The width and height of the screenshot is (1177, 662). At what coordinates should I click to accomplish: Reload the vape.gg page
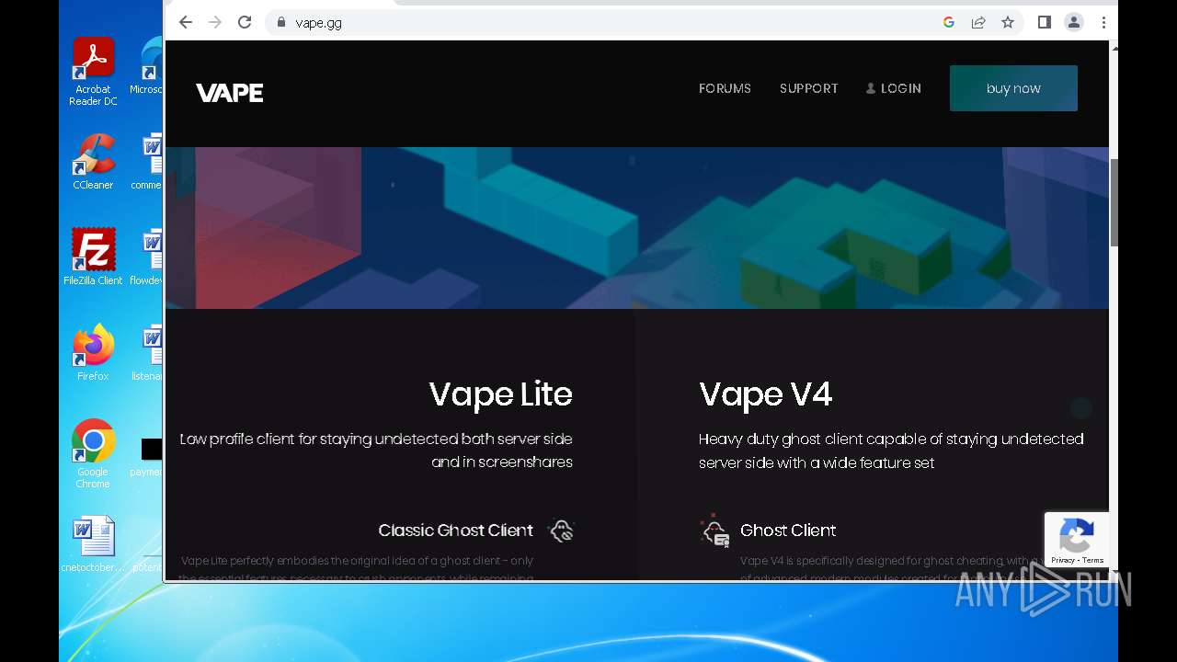point(245,22)
